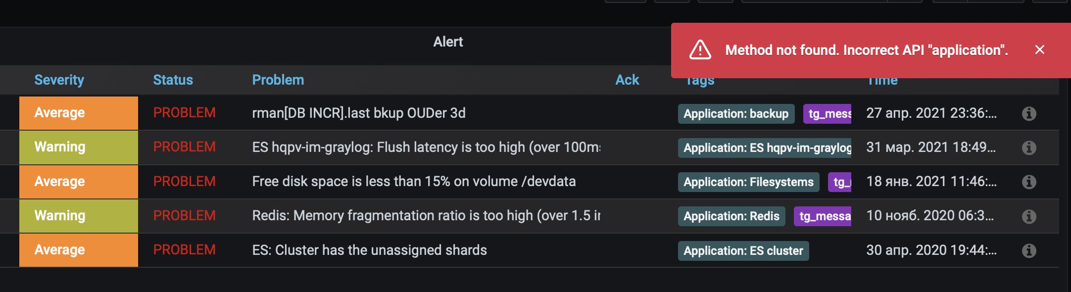This screenshot has height=292, width=1071.
Task: Click the Status column header
Action: (x=173, y=80)
